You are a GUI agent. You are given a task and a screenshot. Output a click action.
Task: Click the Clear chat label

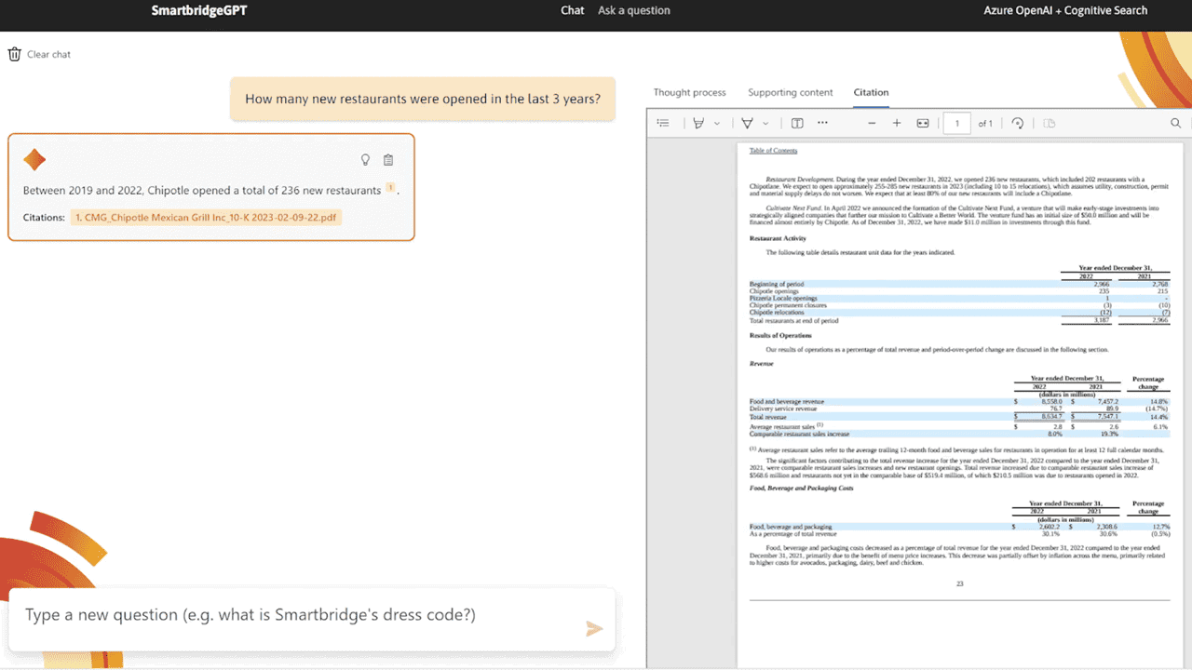(x=48, y=54)
